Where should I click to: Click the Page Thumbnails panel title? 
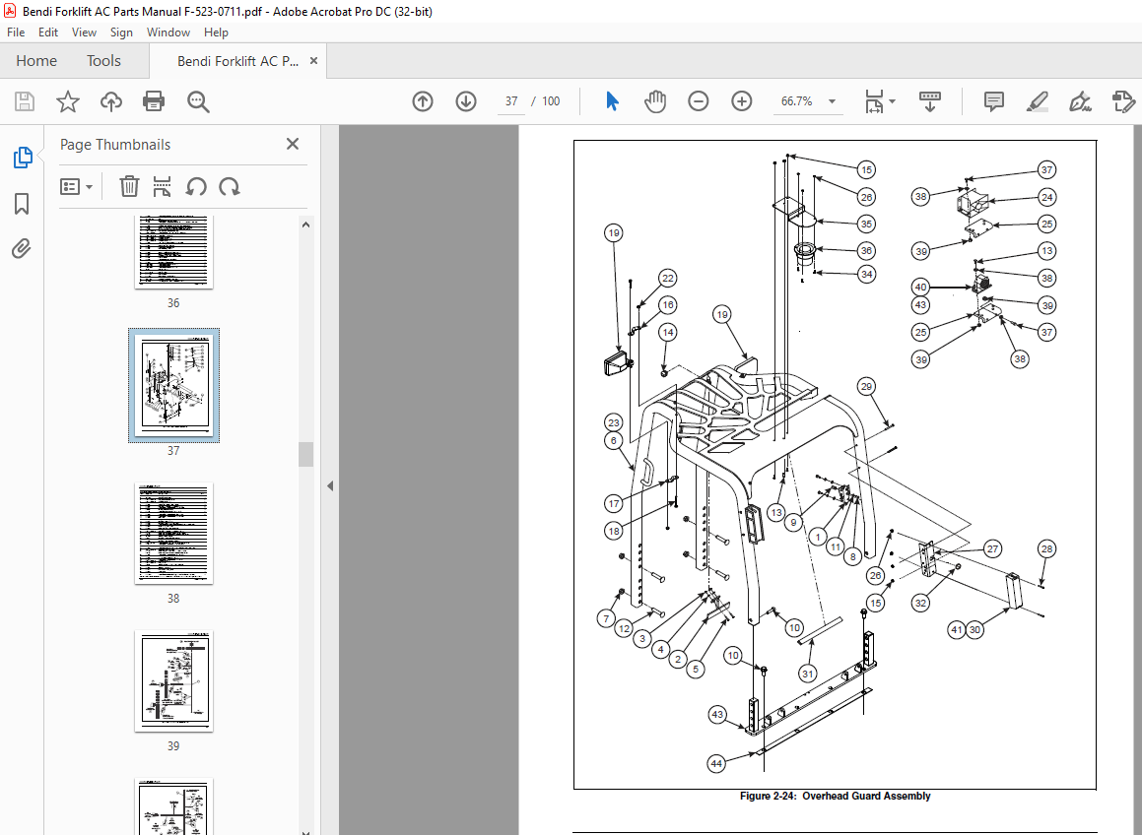(115, 144)
